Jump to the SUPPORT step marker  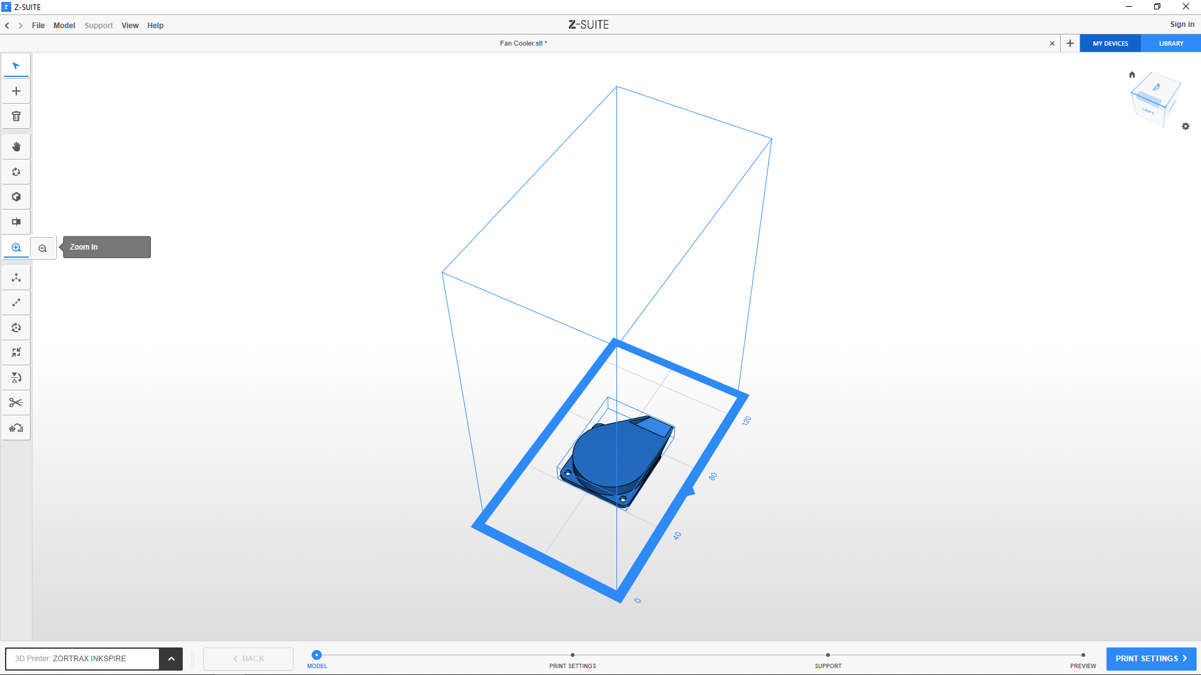(x=827, y=656)
